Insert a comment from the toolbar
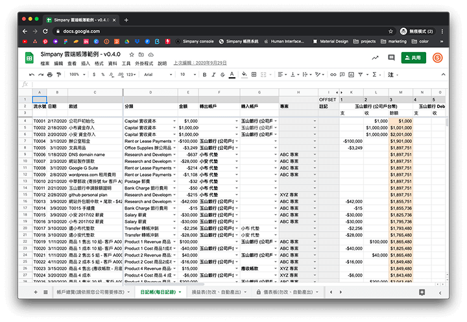This screenshot has width=467, height=322. (x=342, y=75)
